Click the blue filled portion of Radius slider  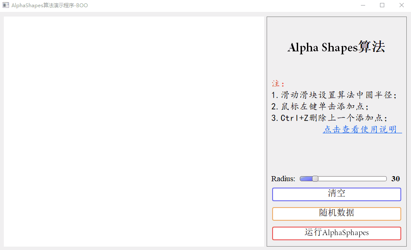[x=306, y=179]
